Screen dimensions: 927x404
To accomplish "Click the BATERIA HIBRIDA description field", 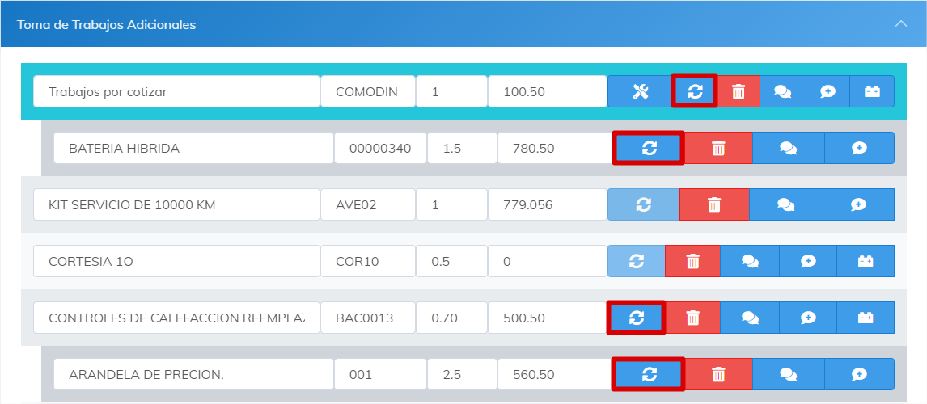I will pos(193,149).
